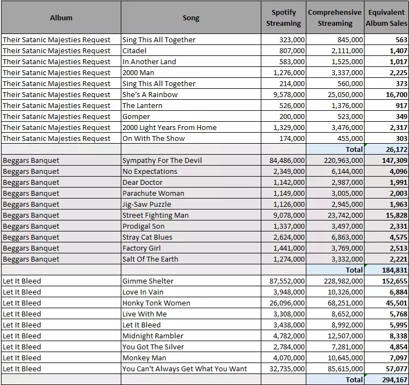This screenshot has width=409, height=385.
Task: Select the 84,486,000 Spotify streaming value
Action: click(x=283, y=160)
